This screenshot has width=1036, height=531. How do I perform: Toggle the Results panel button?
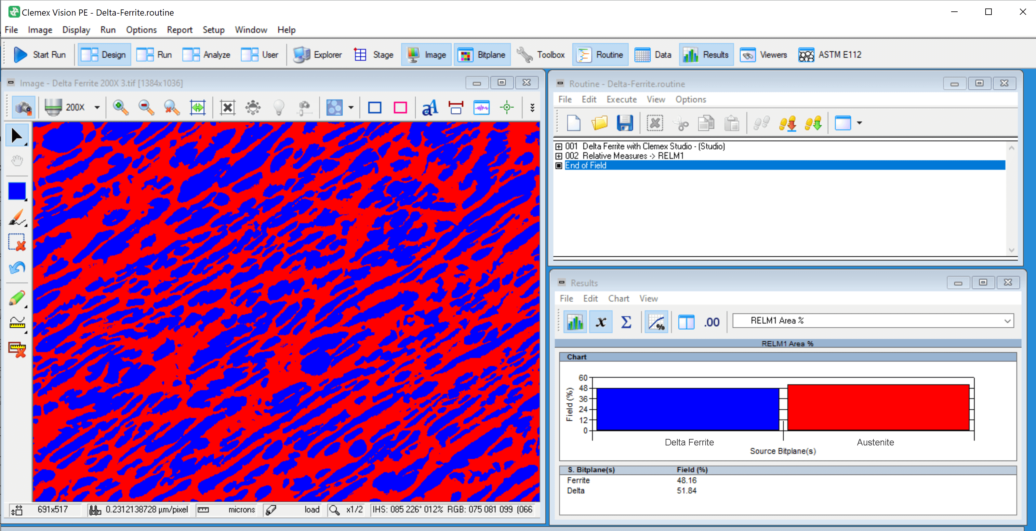706,54
